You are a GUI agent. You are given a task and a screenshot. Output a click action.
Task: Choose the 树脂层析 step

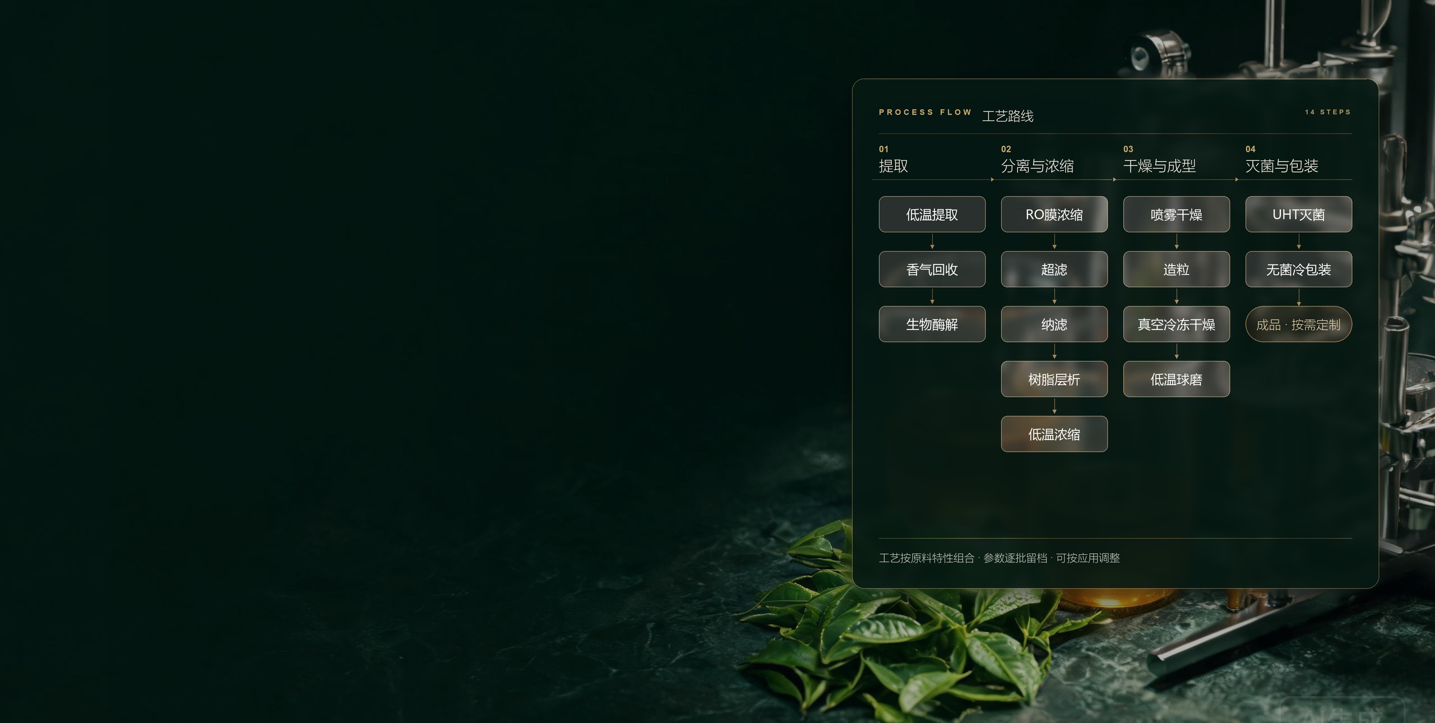[x=1054, y=379]
